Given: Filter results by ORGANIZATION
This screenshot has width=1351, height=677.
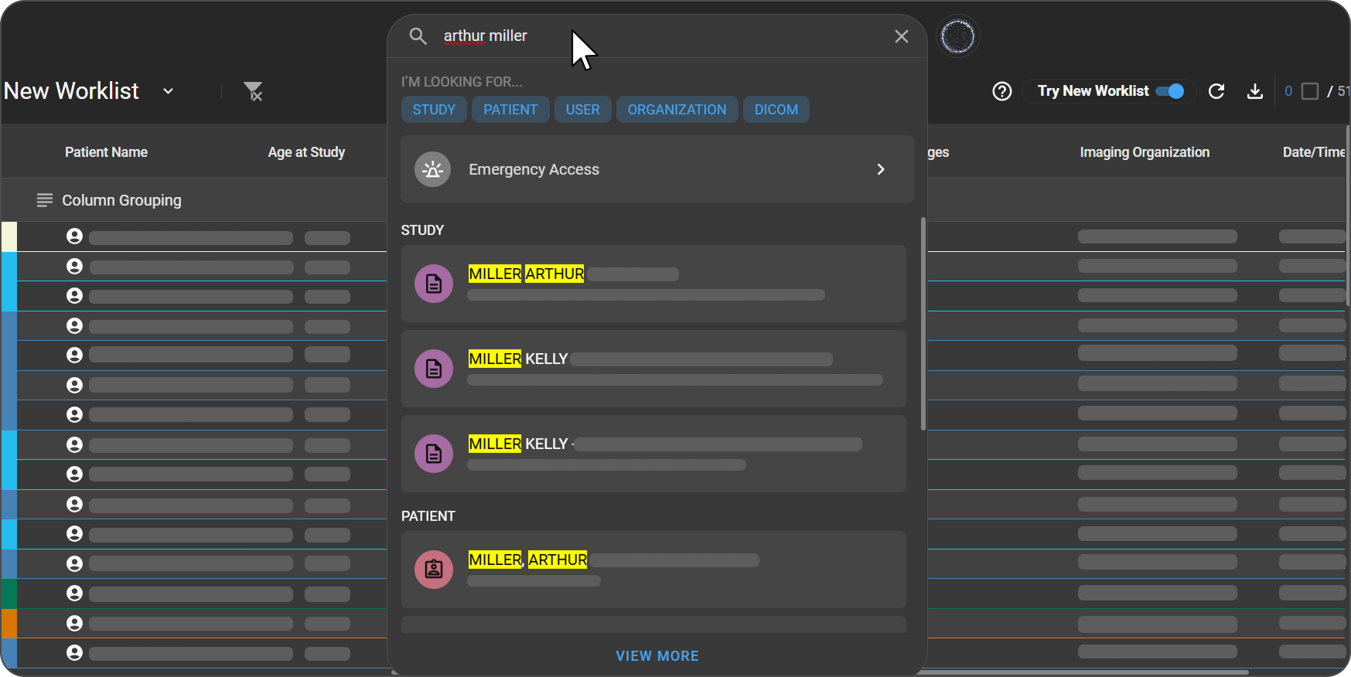Looking at the screenshot, I should (677, 110).
